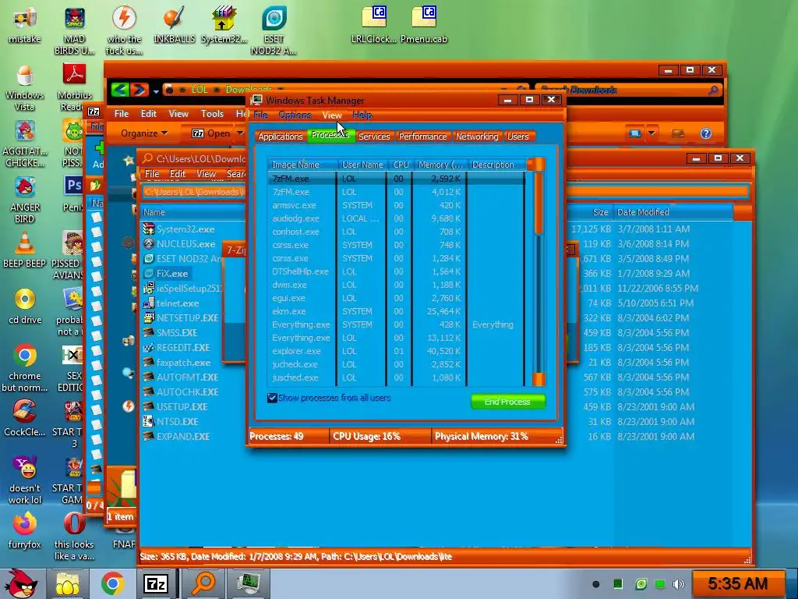The width and height of the screenshot is (798, 599).
Task: Open Windows Vista desktop icon
Action: [x=24, y=87]
